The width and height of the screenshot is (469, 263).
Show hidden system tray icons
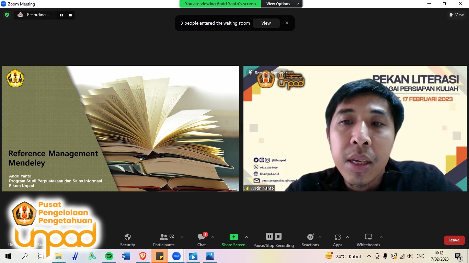(x=369, y=256)
